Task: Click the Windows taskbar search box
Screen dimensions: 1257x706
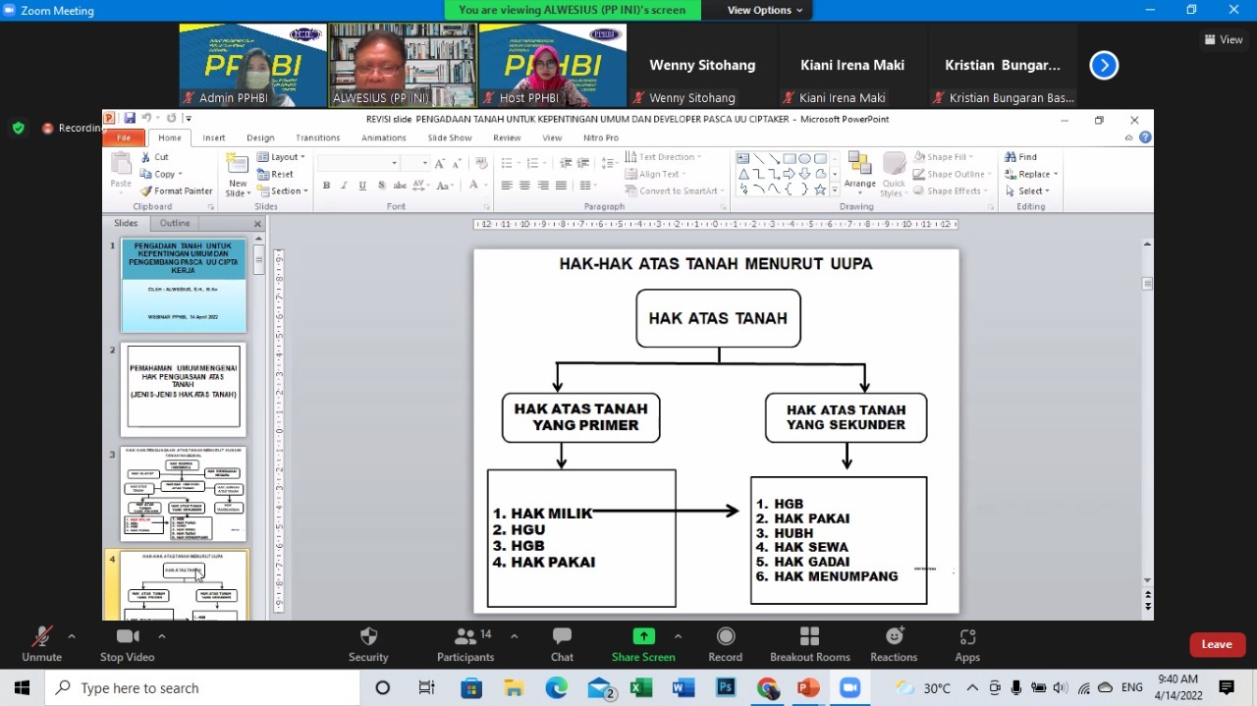Action: pos(203,687)
